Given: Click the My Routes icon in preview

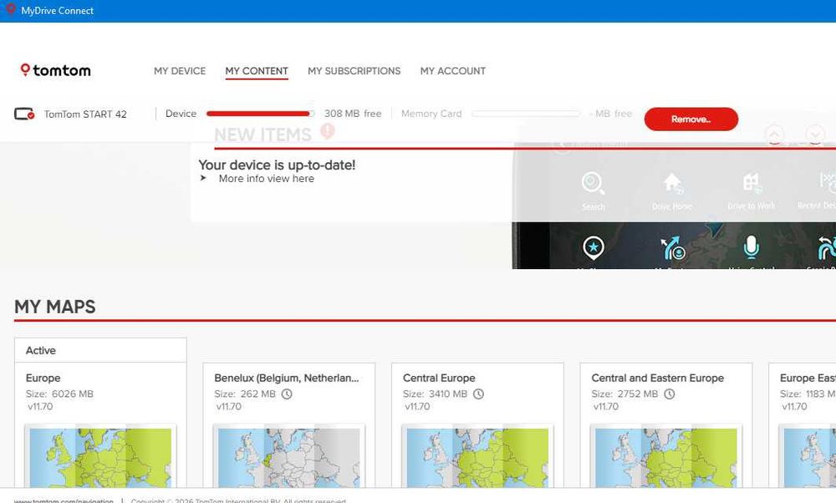Looking at the screenshot, I should (672, 248).
